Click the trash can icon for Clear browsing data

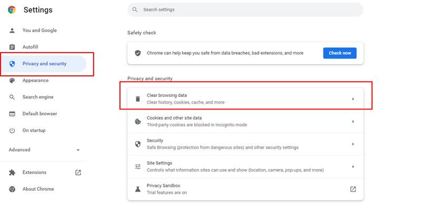click(137, 99)
